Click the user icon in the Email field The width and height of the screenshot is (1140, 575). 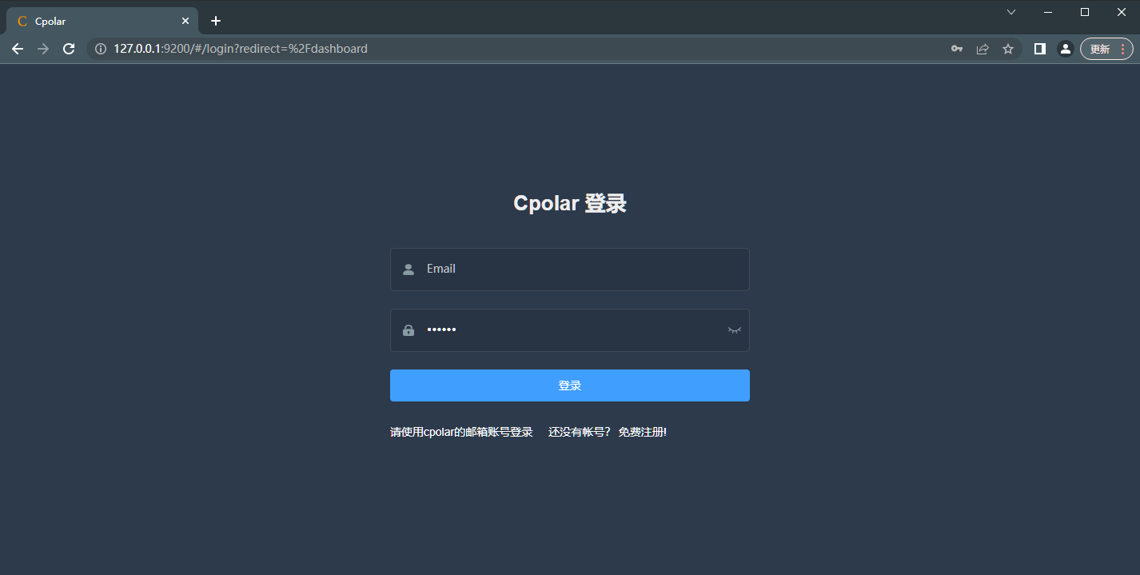click(409, 269)
